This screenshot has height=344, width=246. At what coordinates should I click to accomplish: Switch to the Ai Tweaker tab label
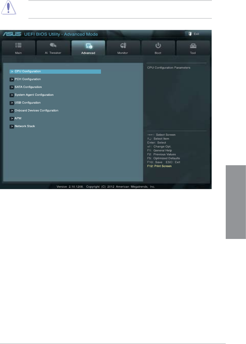pos(53,53)
